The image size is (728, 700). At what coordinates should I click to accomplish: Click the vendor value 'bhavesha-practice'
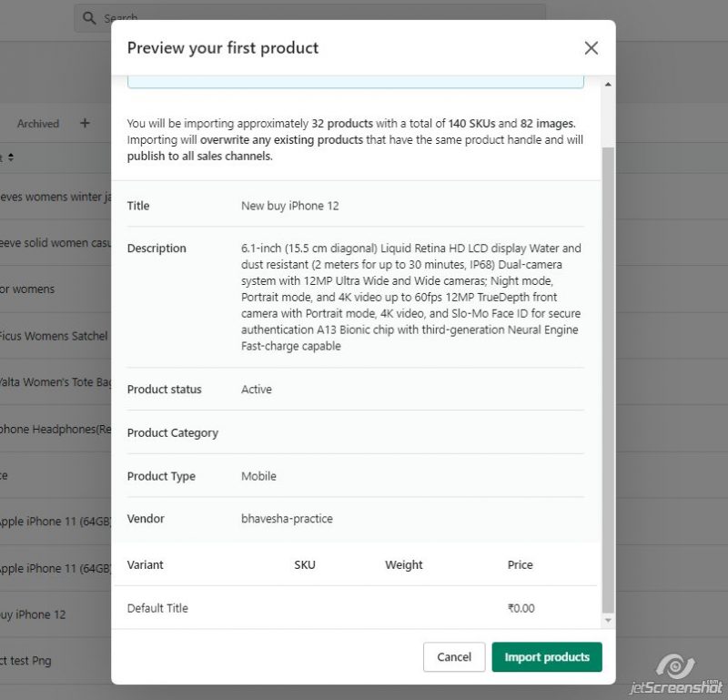(286, 518)
